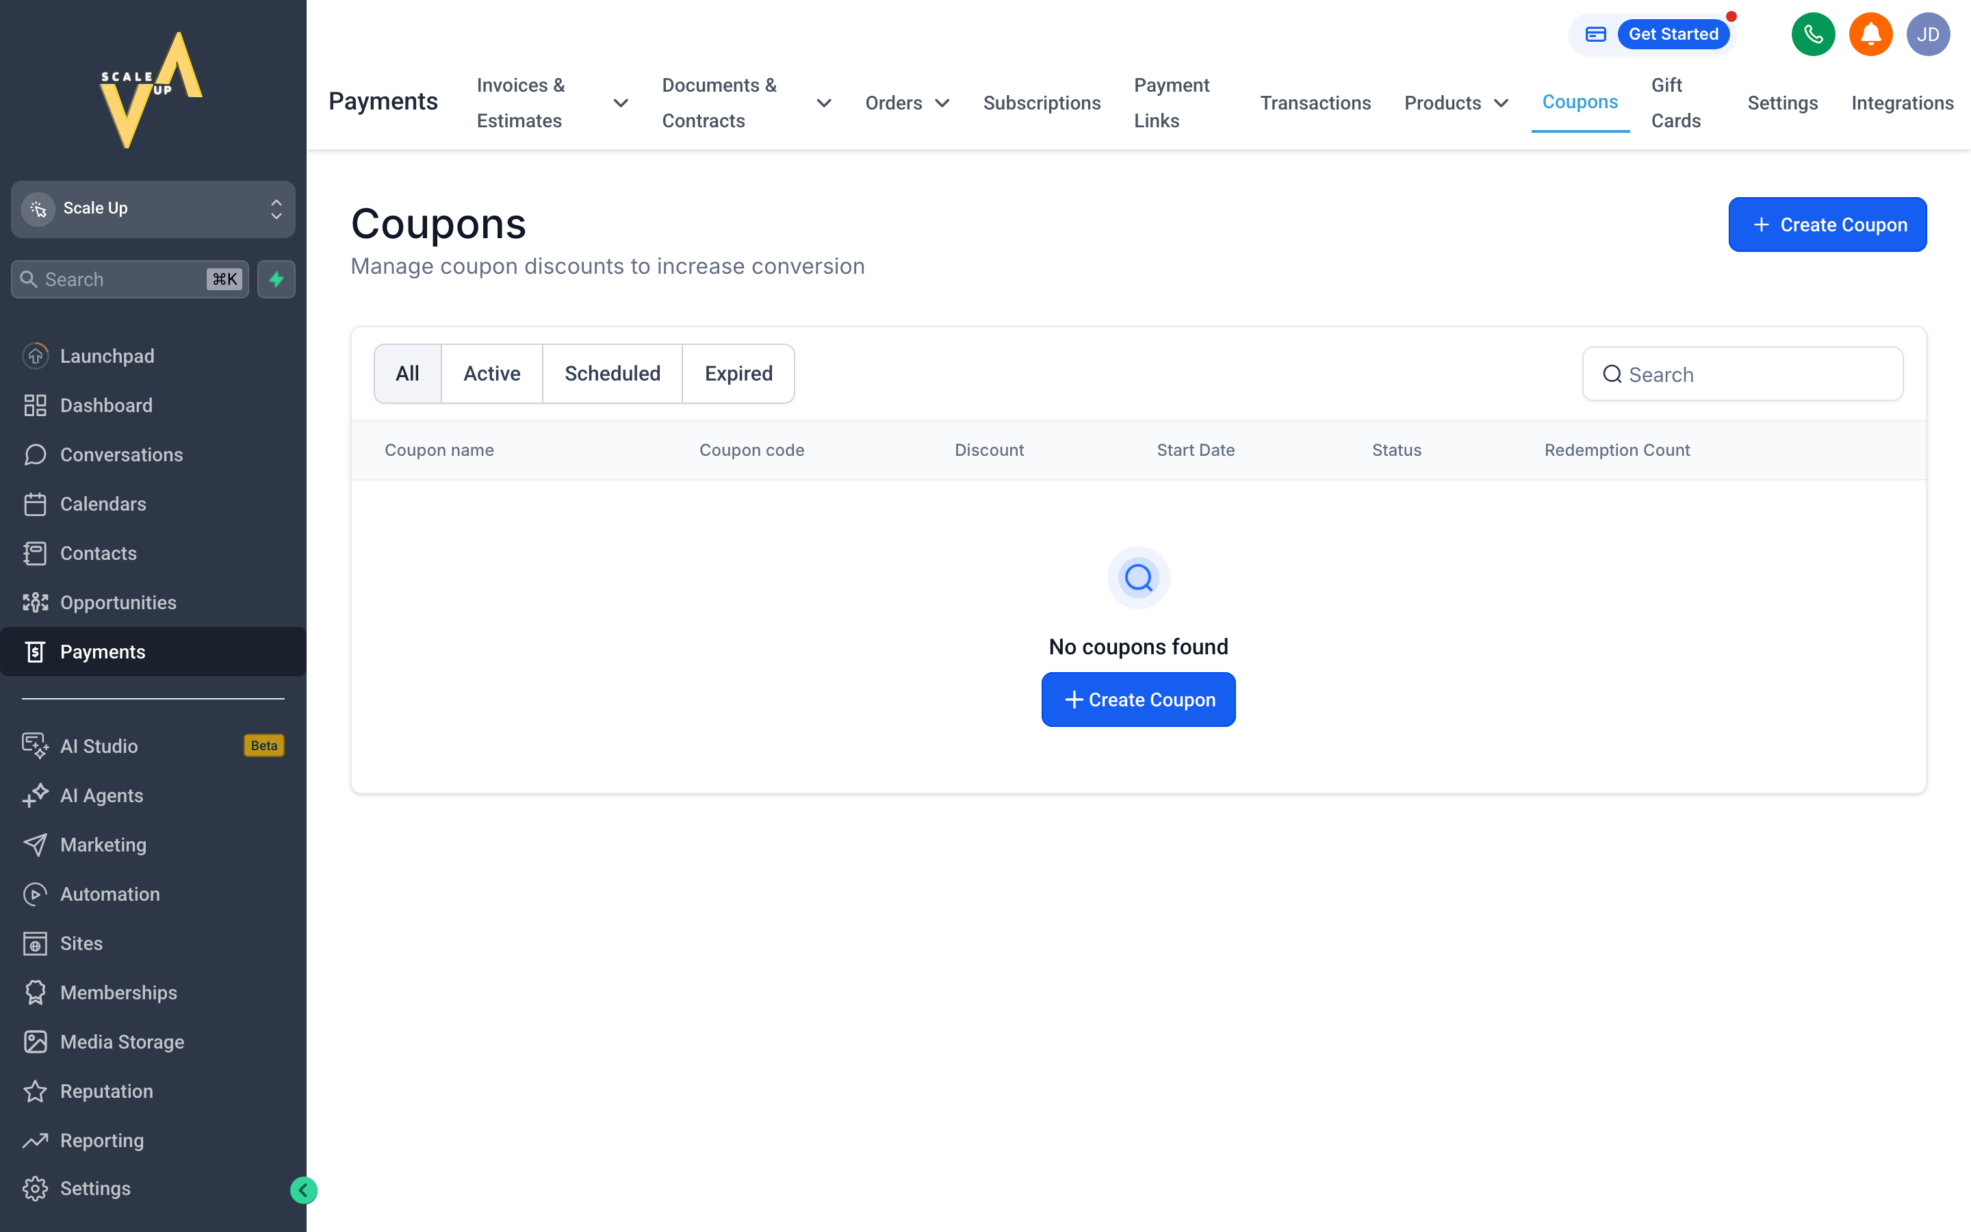
Task: Click the card icon beside Get Started
Action: [1595, 34]
